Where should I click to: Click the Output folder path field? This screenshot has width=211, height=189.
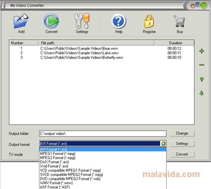(103, 134)
